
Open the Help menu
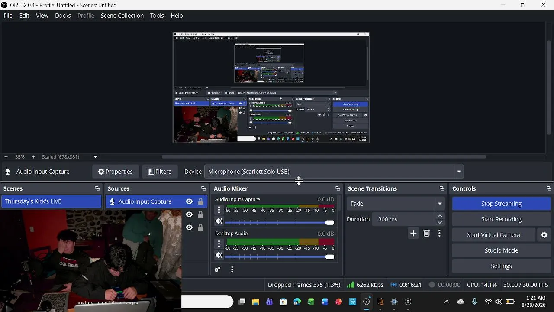pos(177,16)
